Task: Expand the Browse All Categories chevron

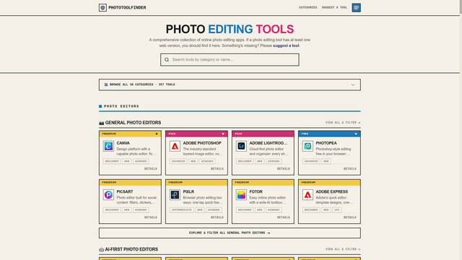Action: pyautogui.click(x=353, y=85)
